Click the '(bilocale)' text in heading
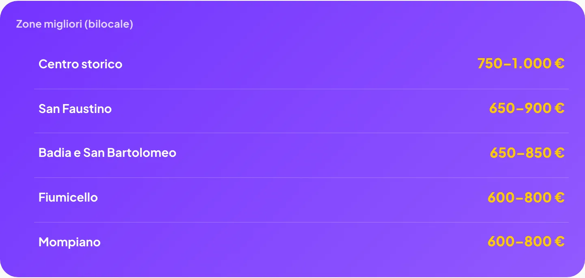 click(109, 24)
